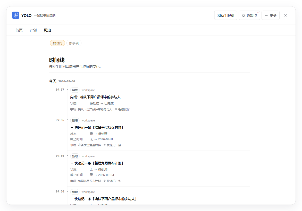This screenshot has width=302, height=211.
Task: Click workspace label in the 09:57 entry
Action: tap(88, 90)
